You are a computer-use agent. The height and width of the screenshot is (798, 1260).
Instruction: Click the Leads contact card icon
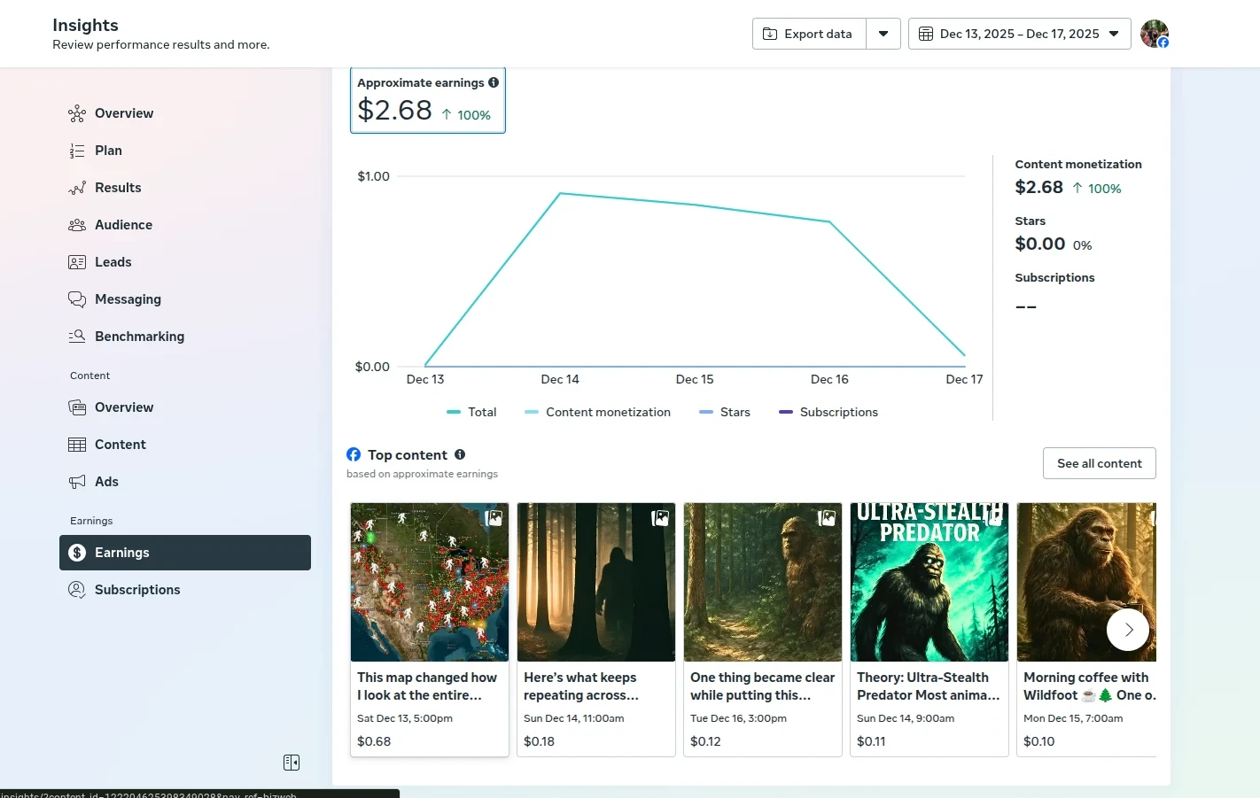click(x=77, y=262)
